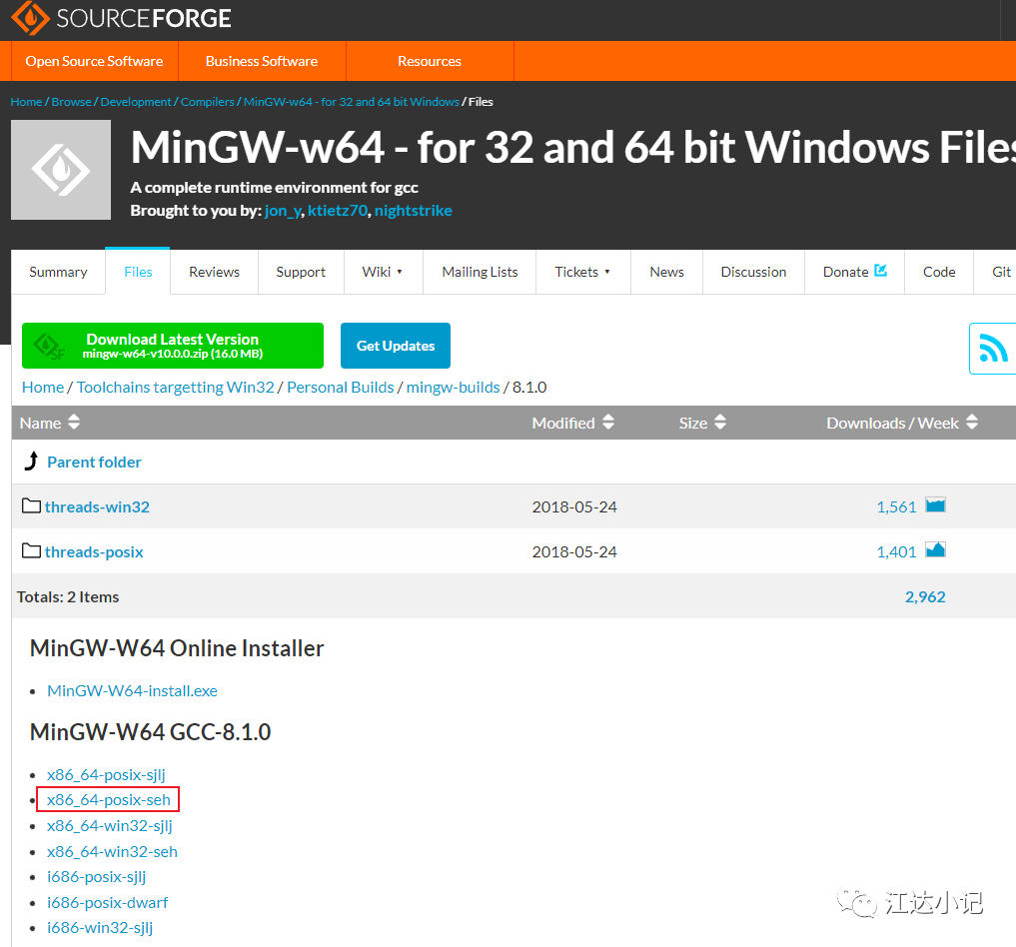Go to Development breadcrumb link
Screen dimensions: 1016x947
[136, 102]
